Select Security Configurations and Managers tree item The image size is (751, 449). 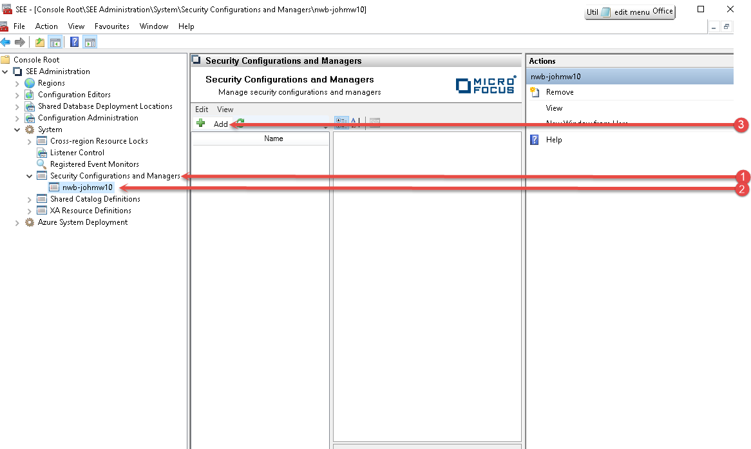tap(115, 176)
